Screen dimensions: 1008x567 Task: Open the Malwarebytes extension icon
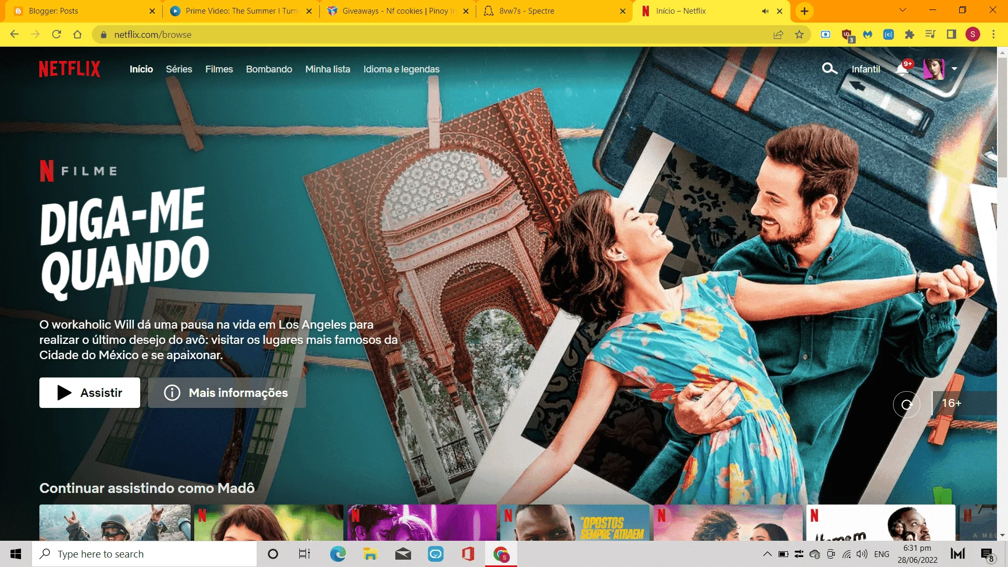coord(867,35)
